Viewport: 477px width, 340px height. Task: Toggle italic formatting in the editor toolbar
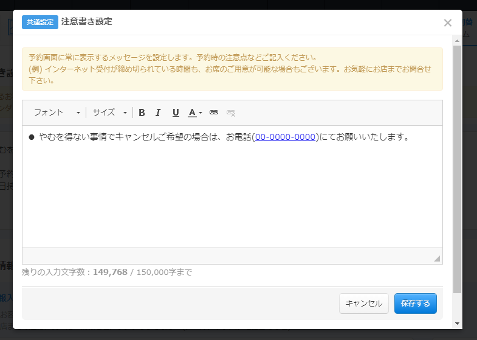158,113
